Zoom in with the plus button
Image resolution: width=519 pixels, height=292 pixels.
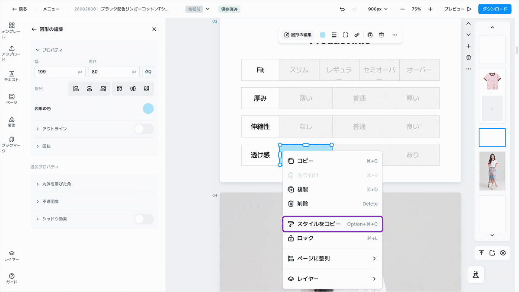[x=430, y=9]
